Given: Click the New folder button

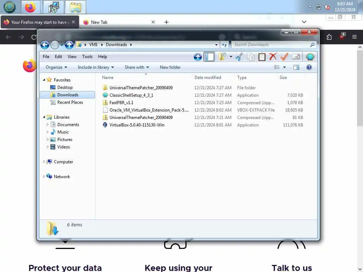Looking at the screenshot, I should point(170,67).
